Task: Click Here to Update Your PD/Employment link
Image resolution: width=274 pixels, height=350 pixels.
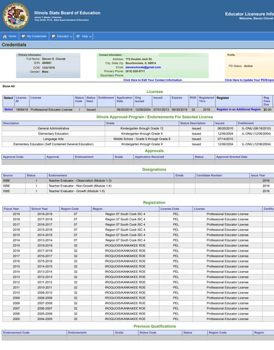Action: click(249, 80)
